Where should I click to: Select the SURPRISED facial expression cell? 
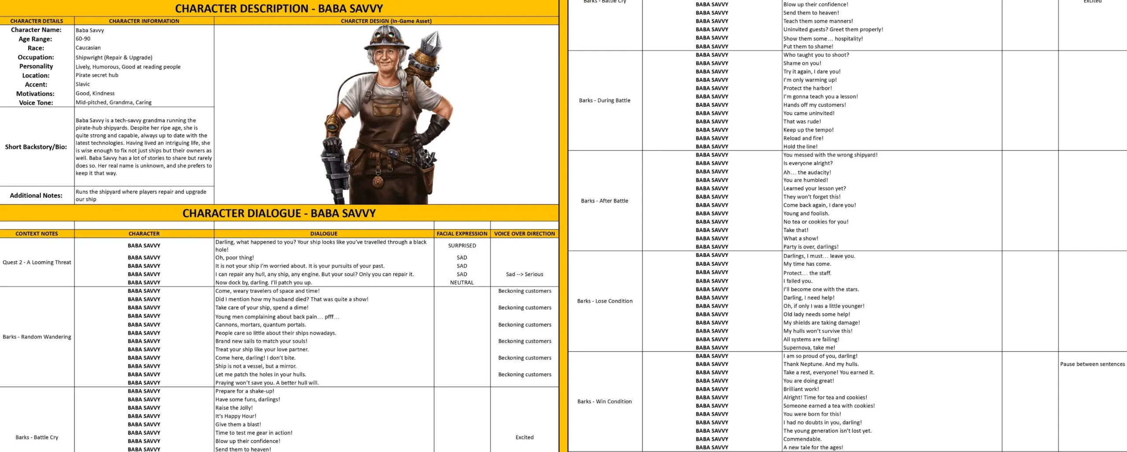tap(462, 246)
